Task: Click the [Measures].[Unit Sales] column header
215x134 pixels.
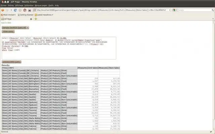Action: tap(88, 68)
